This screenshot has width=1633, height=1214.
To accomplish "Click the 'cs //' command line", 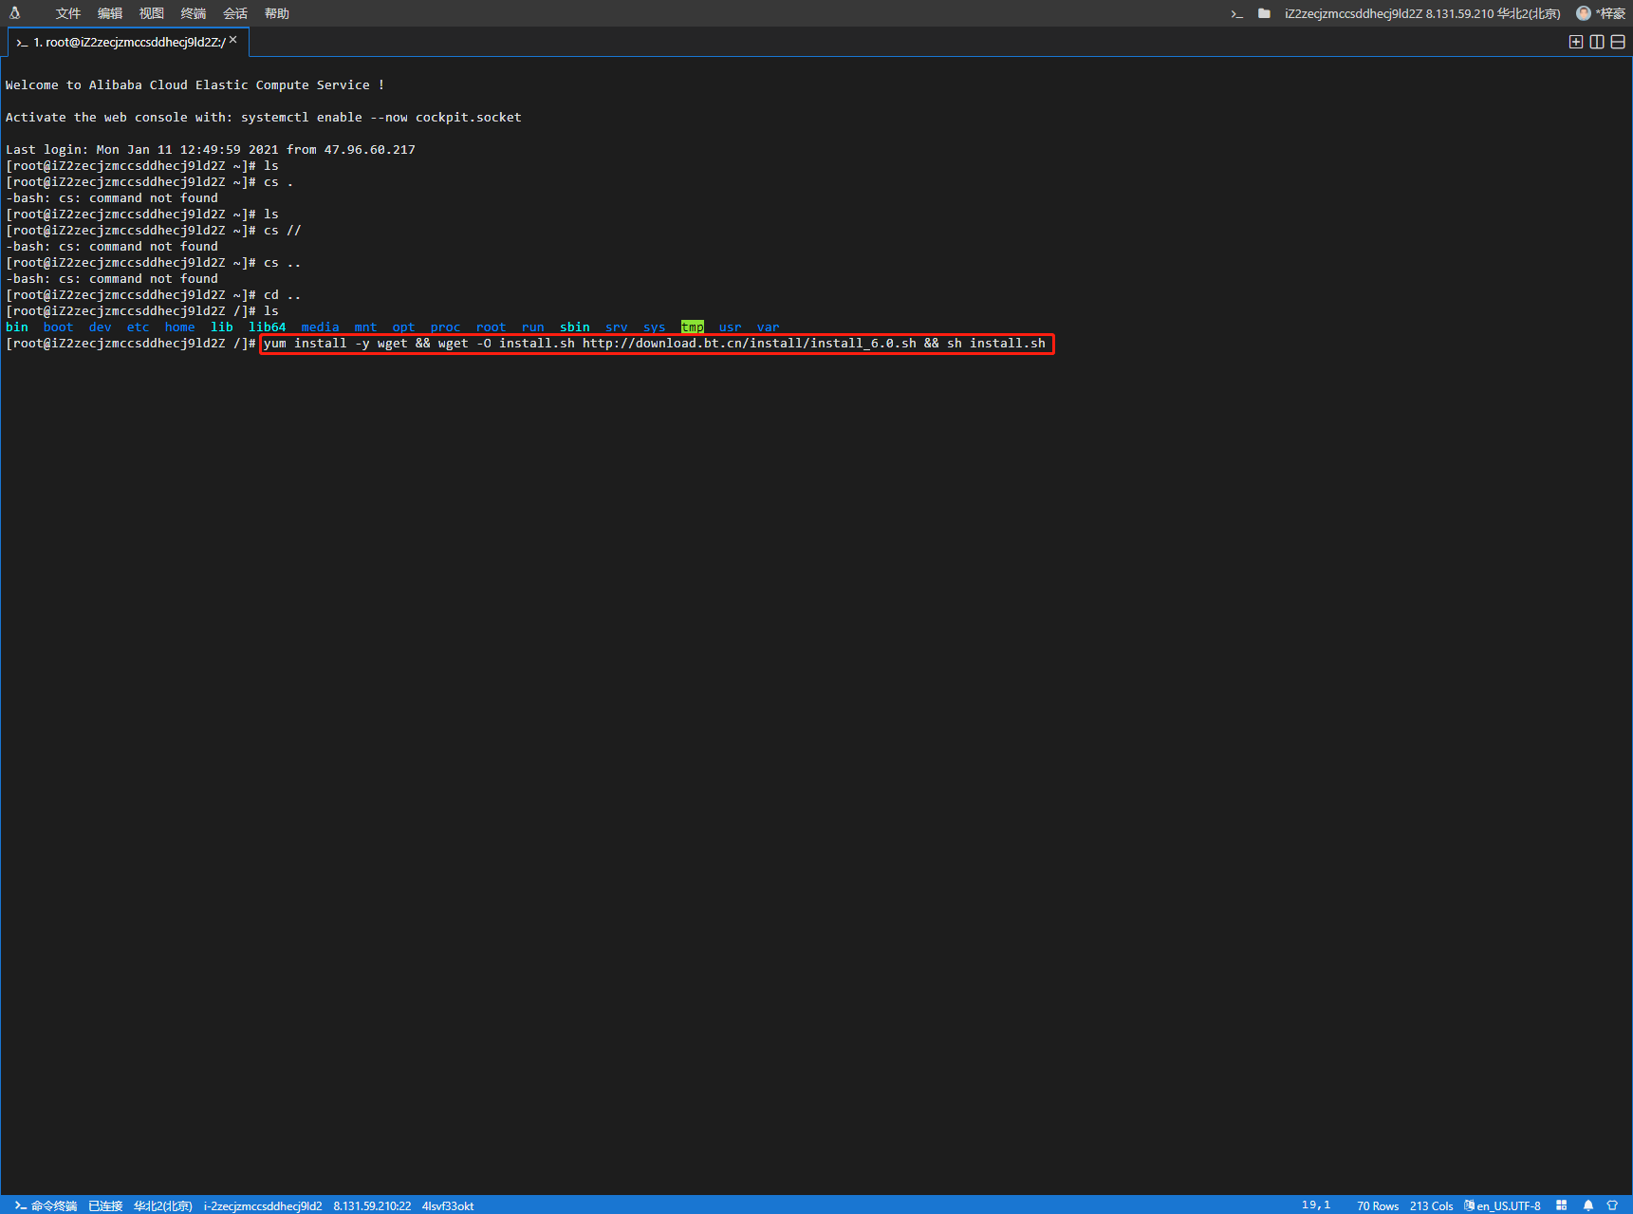I will pyautogui.click(x=154, y=231).
